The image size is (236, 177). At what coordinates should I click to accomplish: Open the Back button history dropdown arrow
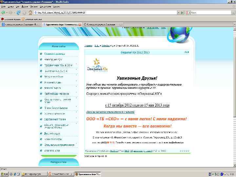(7, 13)
